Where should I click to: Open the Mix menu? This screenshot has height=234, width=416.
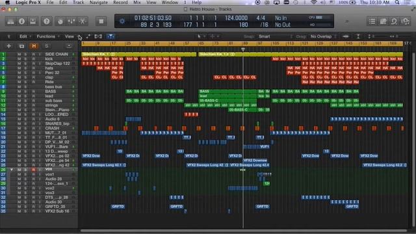pos(137,3)
